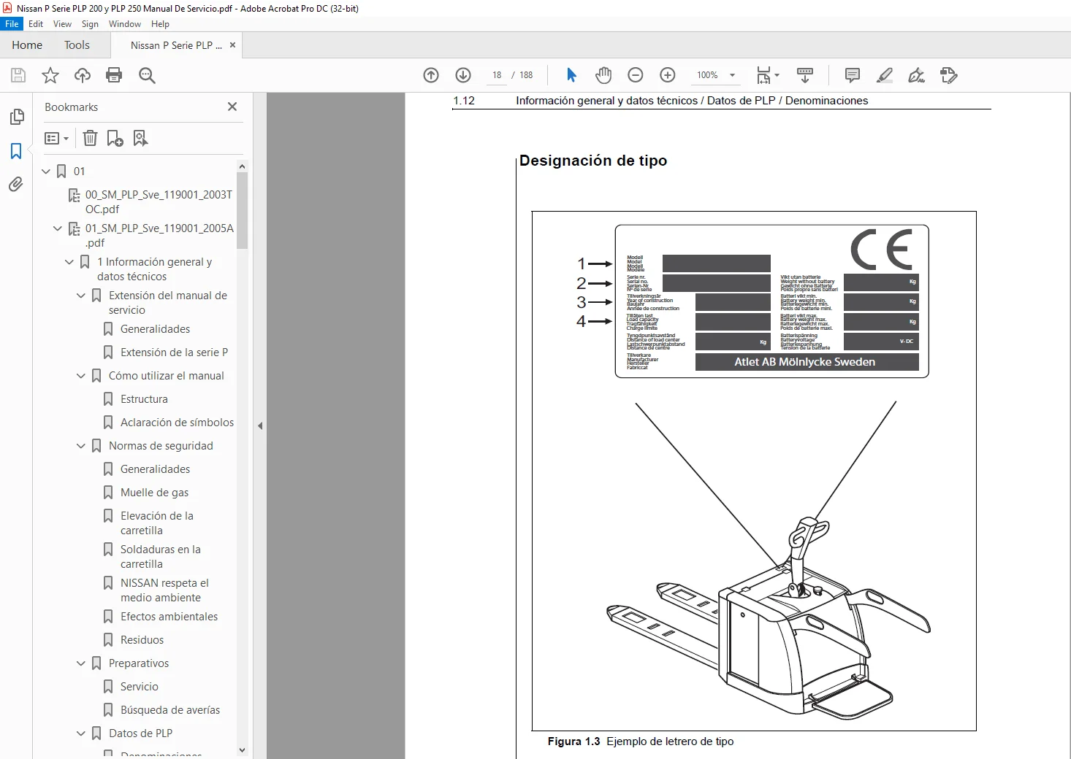Collapse the navigation pane with arrow handle
This screenshot has width=1071, height=759.
pyautogui.click(x=260, y=425)
